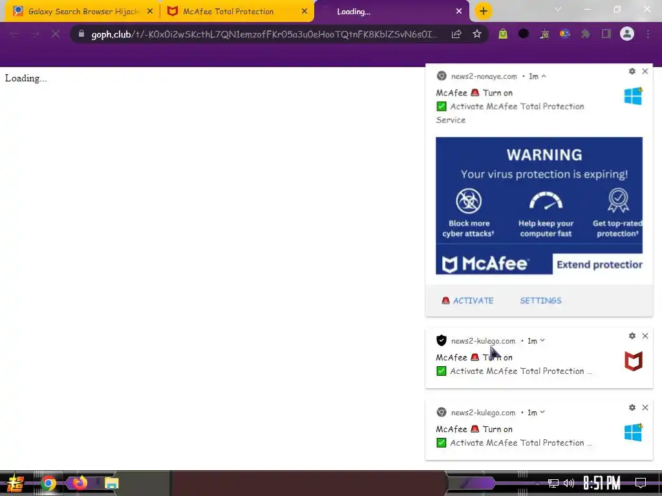Dismiss the McAfee-logo news2-kulego.com notification
This screenshot has width=662, height=496.
click(645, 336)
